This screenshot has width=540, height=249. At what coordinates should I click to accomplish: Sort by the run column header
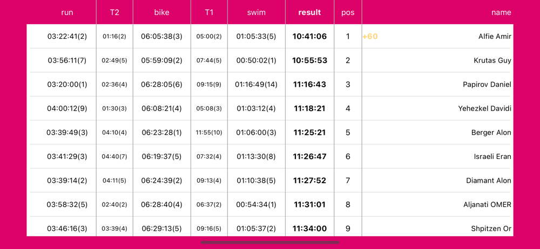pyautogui.click(x=67, y=12)
